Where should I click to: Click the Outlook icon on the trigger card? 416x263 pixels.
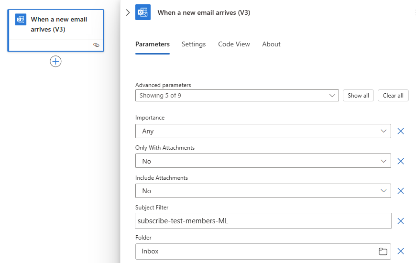[x=21, y=20]
